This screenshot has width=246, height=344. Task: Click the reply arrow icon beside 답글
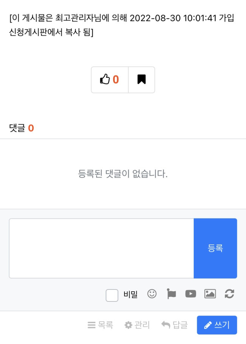(166, 325)
